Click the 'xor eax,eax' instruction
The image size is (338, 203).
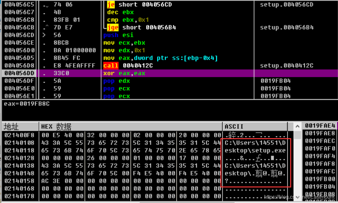click(124, 73)
